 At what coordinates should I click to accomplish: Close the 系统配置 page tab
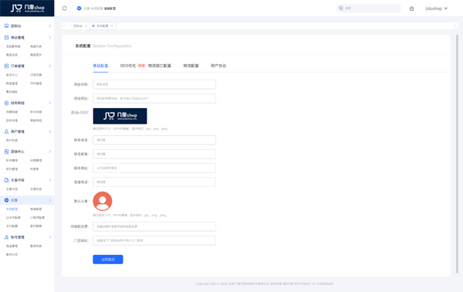(x=112, y=25)
